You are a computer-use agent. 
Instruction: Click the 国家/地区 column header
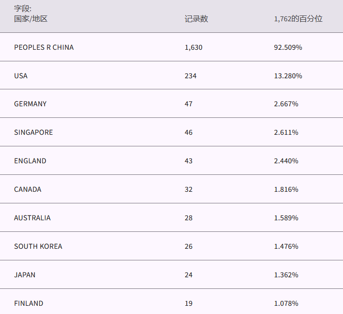point(31,19)
